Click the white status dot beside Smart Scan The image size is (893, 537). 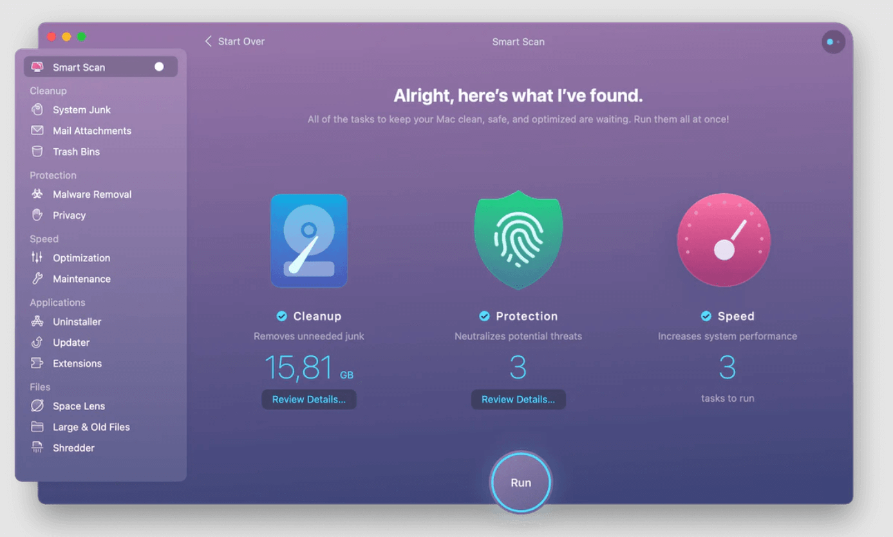(x=159, y=66)
